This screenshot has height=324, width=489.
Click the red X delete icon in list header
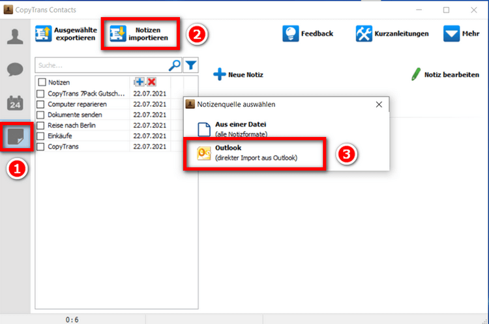[x=151, y=82]
